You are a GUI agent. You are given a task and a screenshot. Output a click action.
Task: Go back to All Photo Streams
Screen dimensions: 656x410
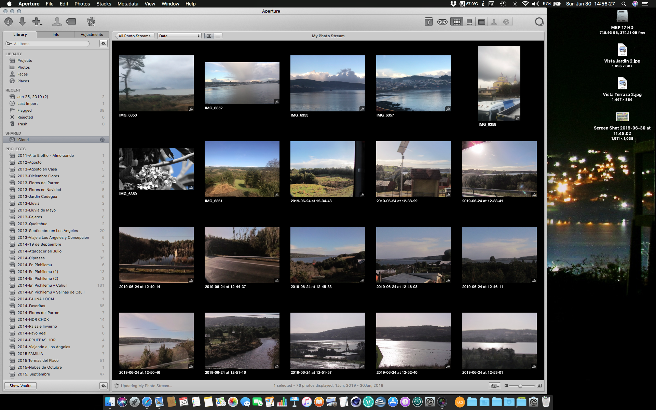135,36
